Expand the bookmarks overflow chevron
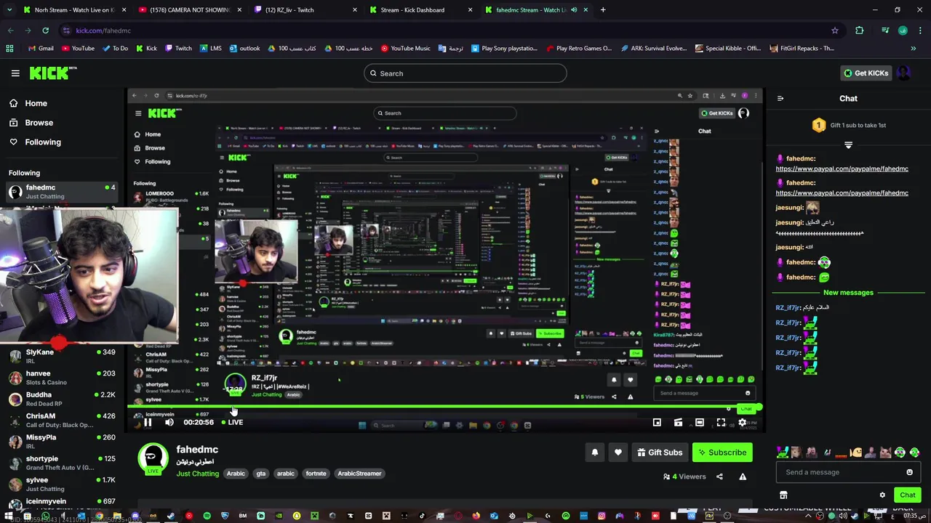Screen dimensions: 931x523 pos(914,49)
